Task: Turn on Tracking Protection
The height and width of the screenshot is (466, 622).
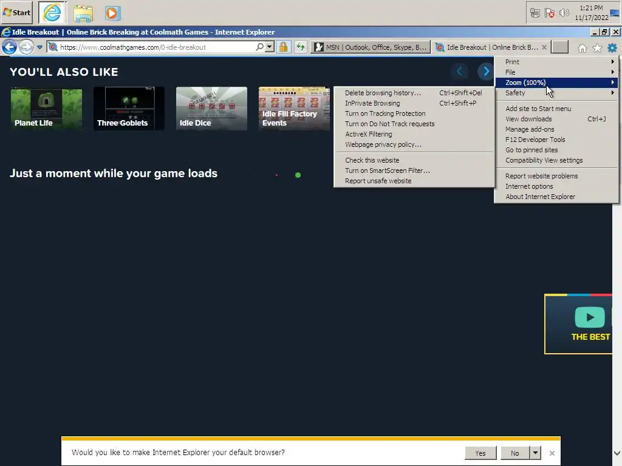Action: 414,113
